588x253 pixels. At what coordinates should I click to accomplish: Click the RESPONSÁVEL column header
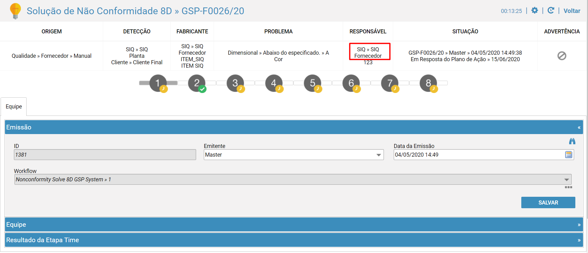[368, 32]
